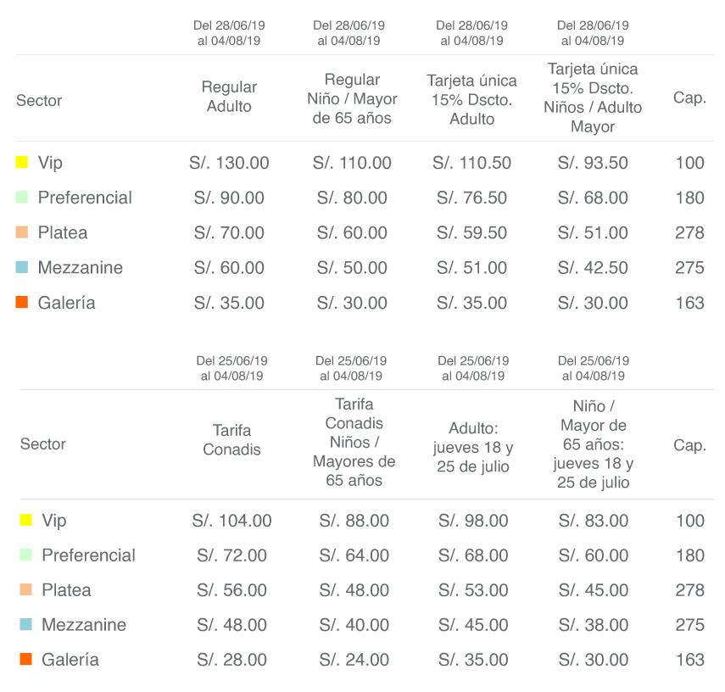Click the Vip regular adult price S/. 130.00
Viewport: 725px width, 692px height.
click(229, 163)
